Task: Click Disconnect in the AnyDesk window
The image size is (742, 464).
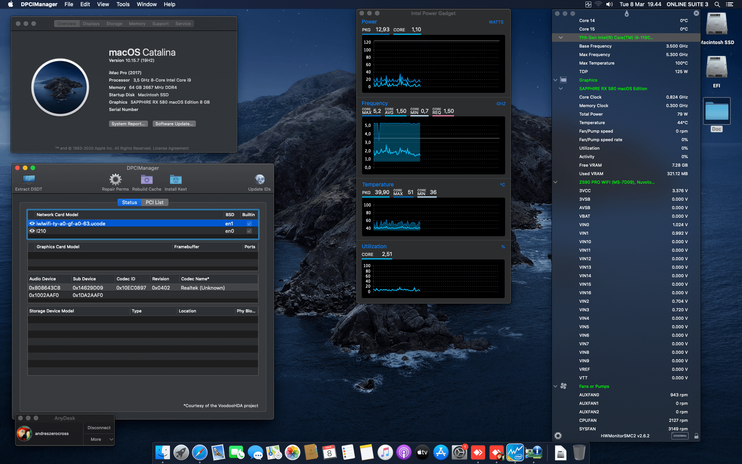Action: coord(99,428)
